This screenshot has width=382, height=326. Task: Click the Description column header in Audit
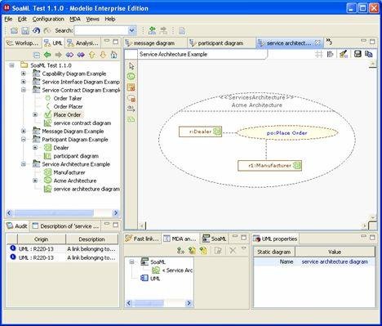(x=91, y=239)
